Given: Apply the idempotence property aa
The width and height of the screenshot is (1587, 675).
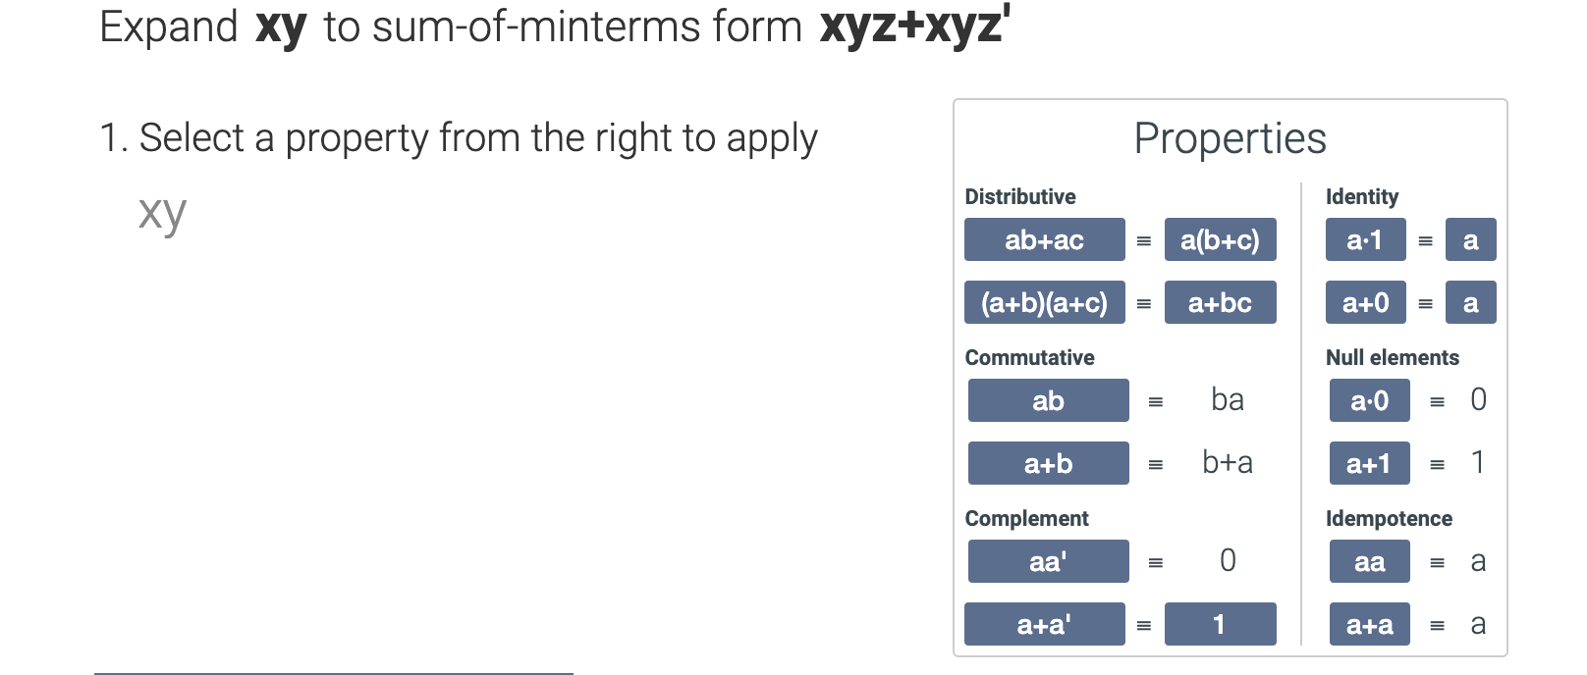Looking at the screenshot, I should (1369, 561).
